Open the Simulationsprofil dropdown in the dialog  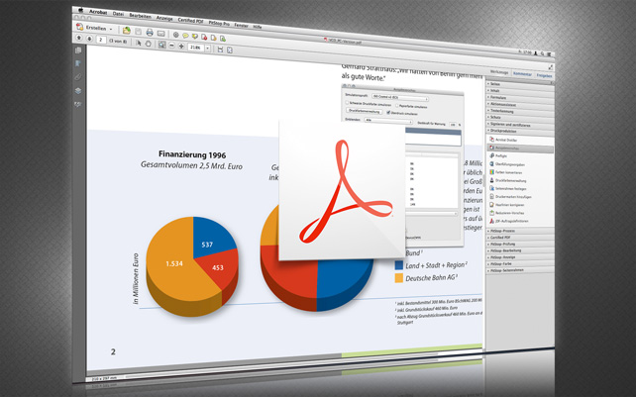[x=399, y=98]
